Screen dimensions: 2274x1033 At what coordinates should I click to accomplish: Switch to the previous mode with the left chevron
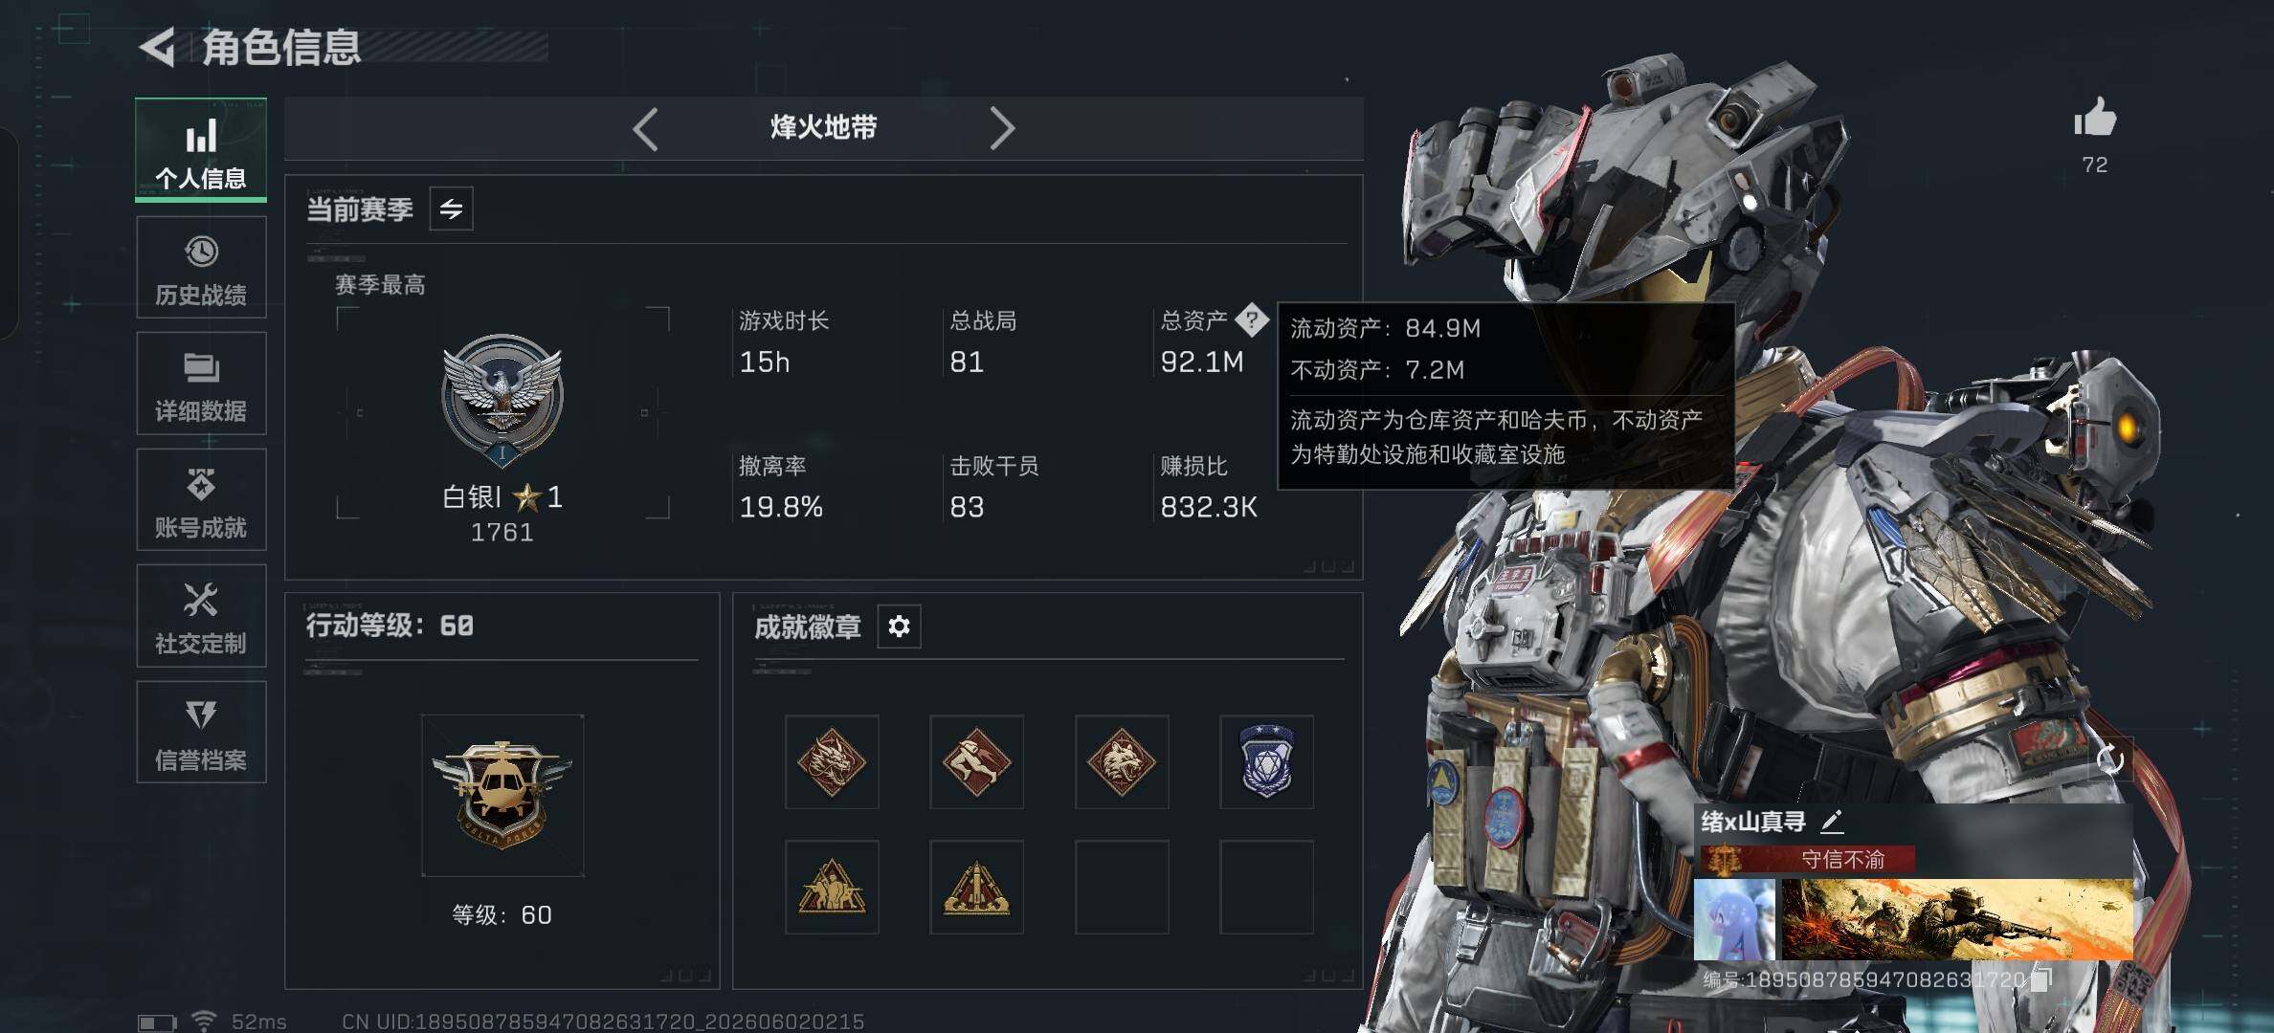(646, 128)
